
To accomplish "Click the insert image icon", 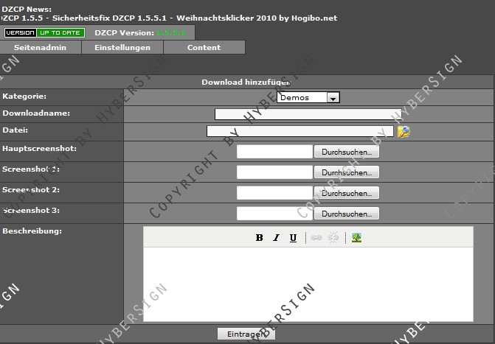I will pyautogui.click(x=356, y=237).
